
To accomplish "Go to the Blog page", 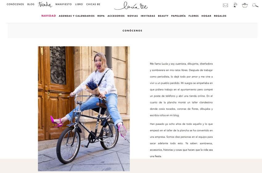I will point(31,4).
